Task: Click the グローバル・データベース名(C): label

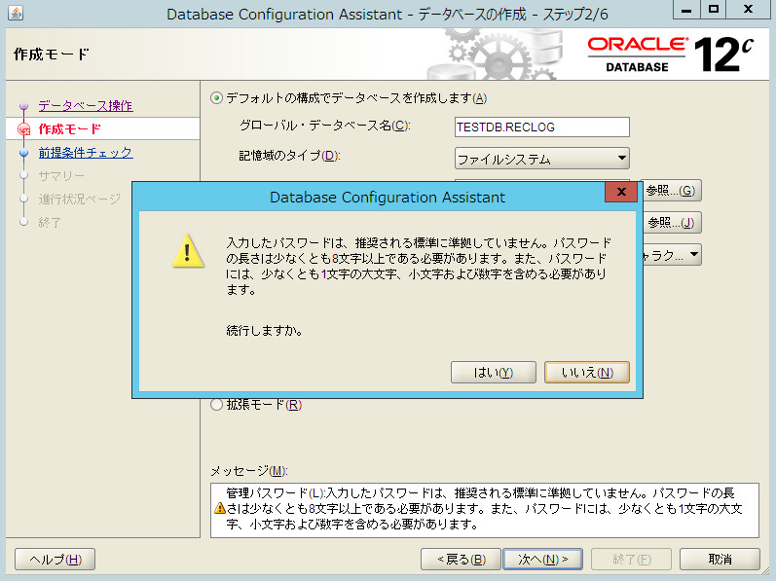Action: point(324,126)
